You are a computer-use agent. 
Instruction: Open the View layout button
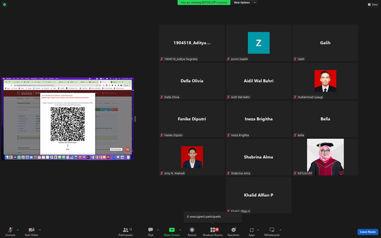click(373, 4)
